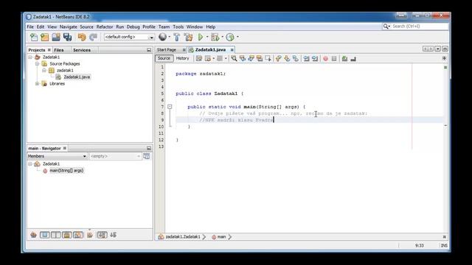
Task: Switch to the Start Page tab
Action: (167, 49)
